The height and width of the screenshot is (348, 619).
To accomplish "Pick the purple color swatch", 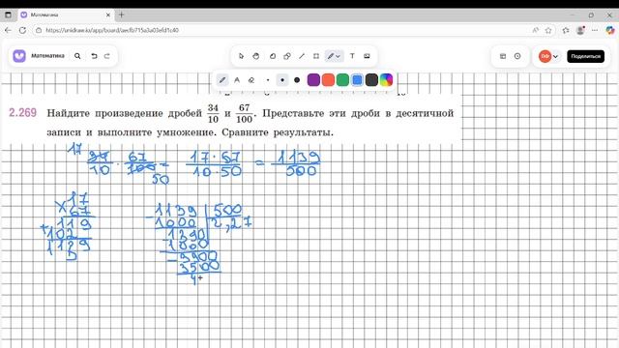I will tap(313, 80).
